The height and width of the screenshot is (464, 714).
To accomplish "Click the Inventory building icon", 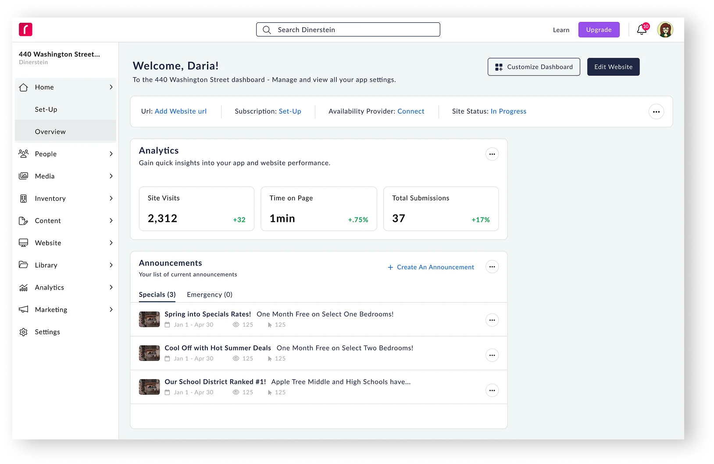I will pos(24,199).
